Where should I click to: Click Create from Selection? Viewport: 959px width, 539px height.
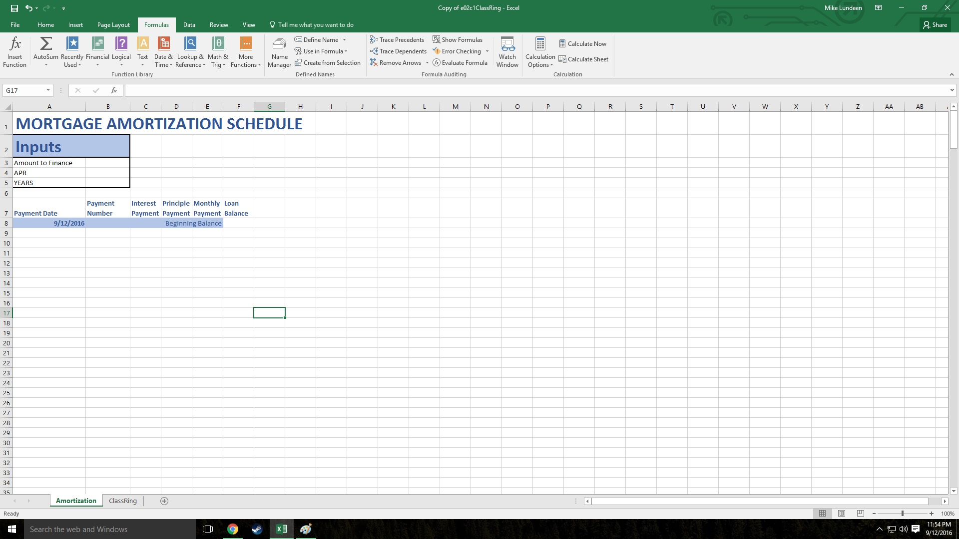coord(328,62)
